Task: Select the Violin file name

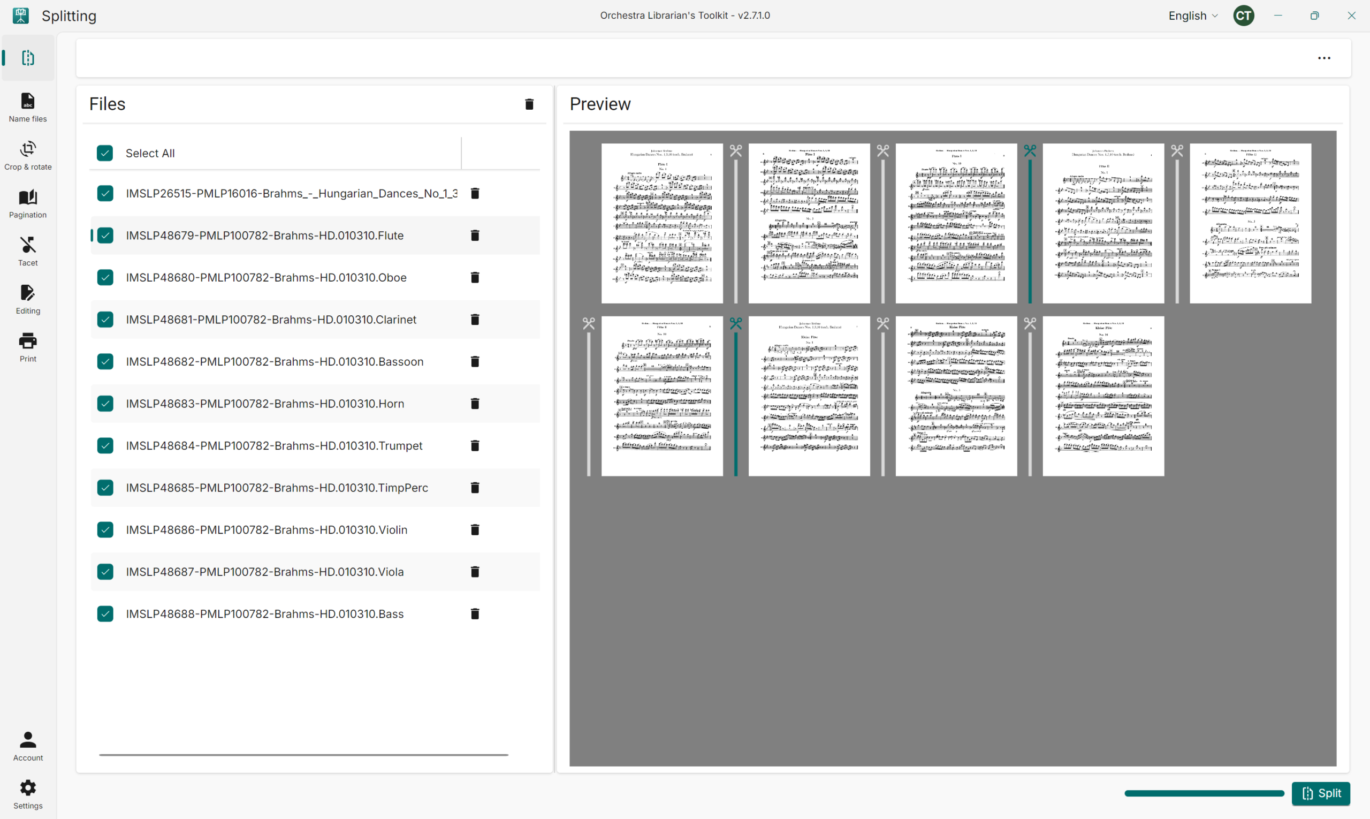Action: point(267,529)
